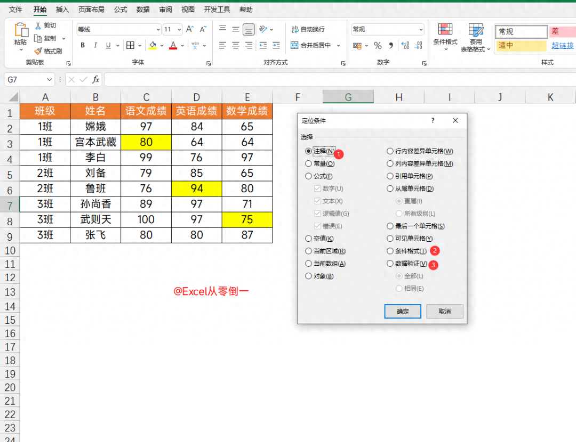
Task: Click the text orientation icon
Action: pos(263,29)
